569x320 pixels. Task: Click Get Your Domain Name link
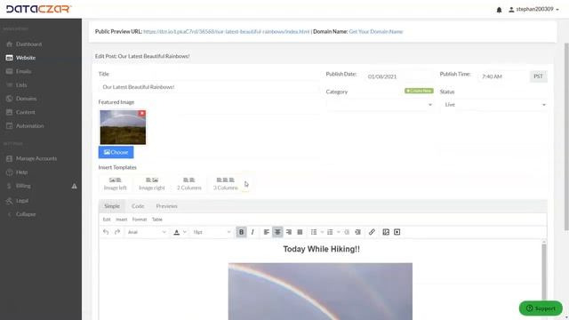375,32
